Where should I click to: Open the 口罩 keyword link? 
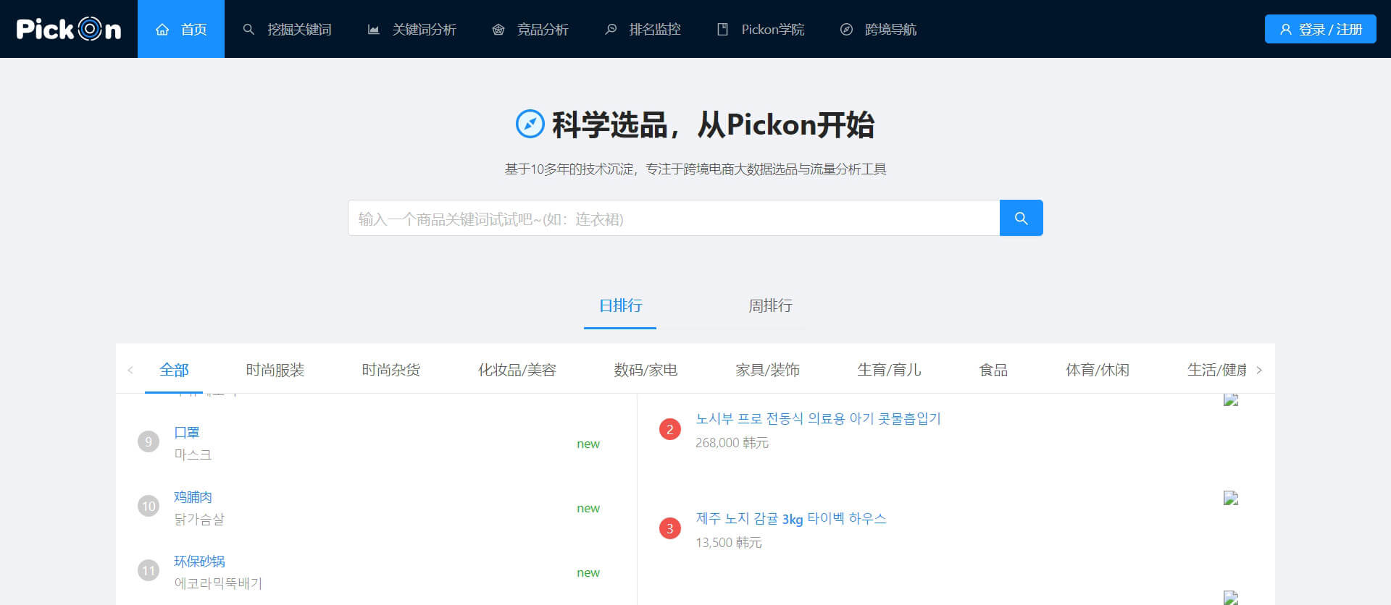coord(187,432)
